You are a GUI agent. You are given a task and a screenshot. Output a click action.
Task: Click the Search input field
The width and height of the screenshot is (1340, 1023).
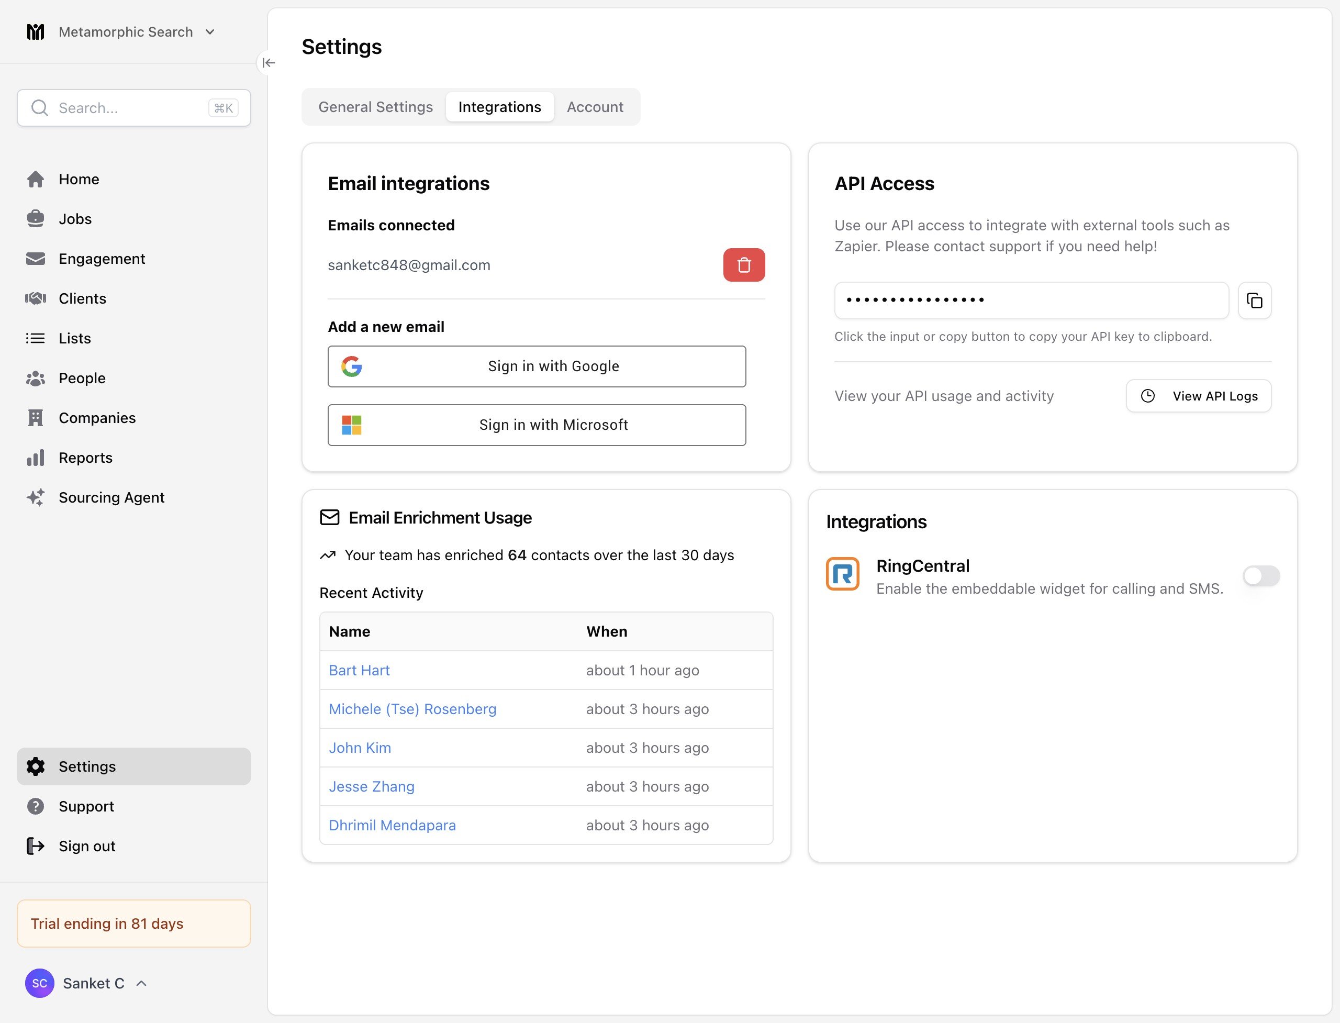point(134,108)
